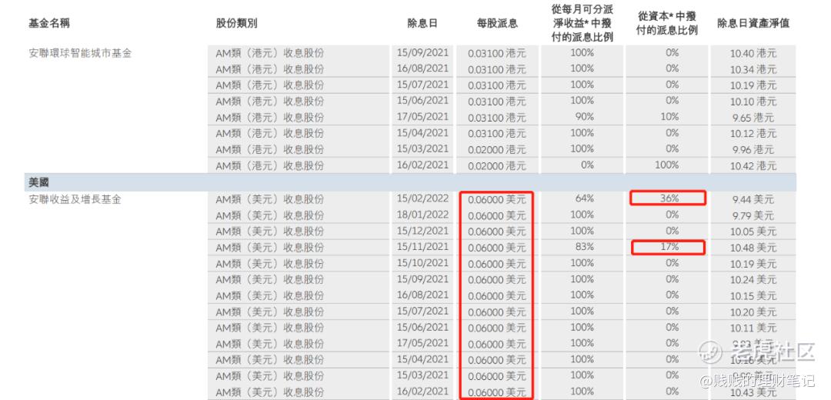This screenshot has height=400, width=831.
Task: Click the 股份類別 column header
Action: [x=236, y=23]
